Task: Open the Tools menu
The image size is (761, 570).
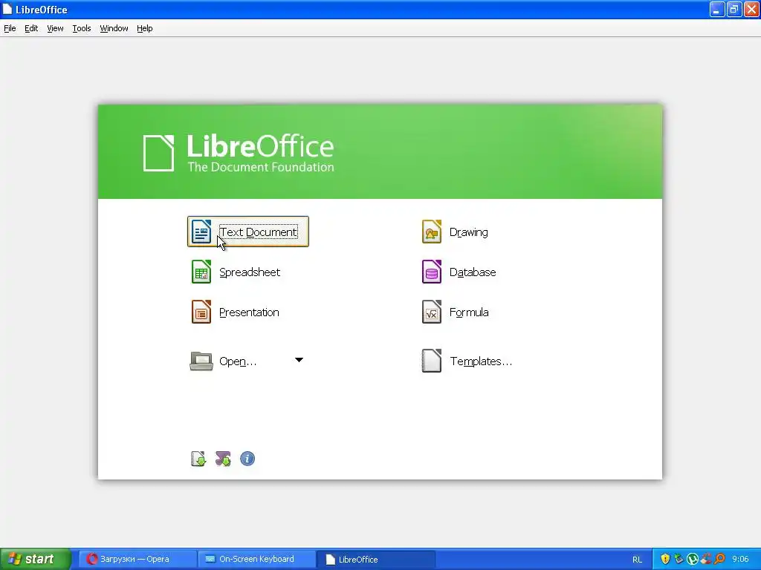Action: pos(82,28)
